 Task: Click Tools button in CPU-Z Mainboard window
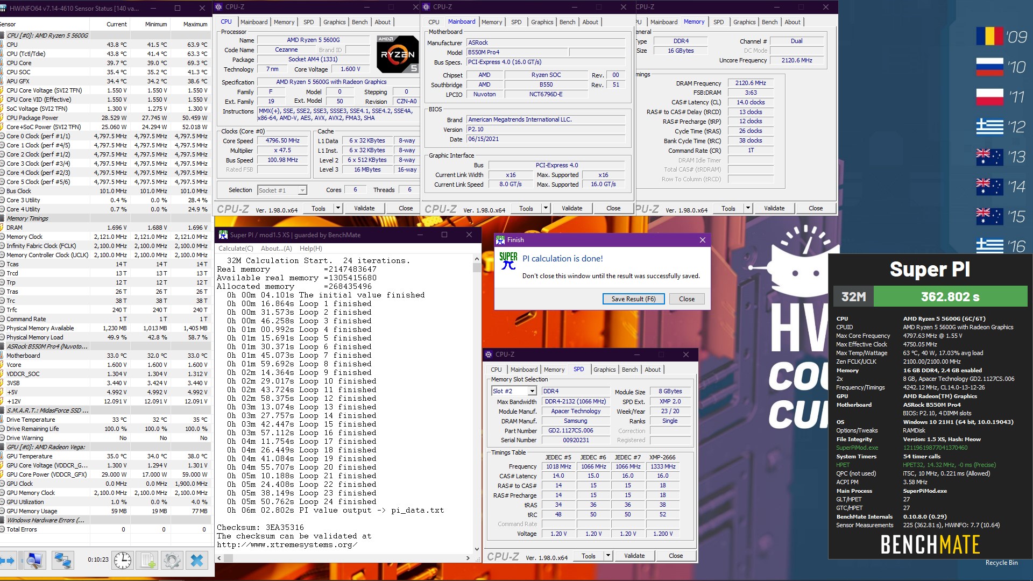coord(526,208)
